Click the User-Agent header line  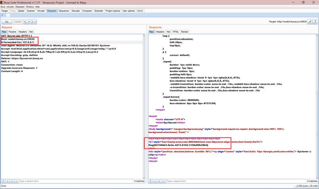point(55,46)
